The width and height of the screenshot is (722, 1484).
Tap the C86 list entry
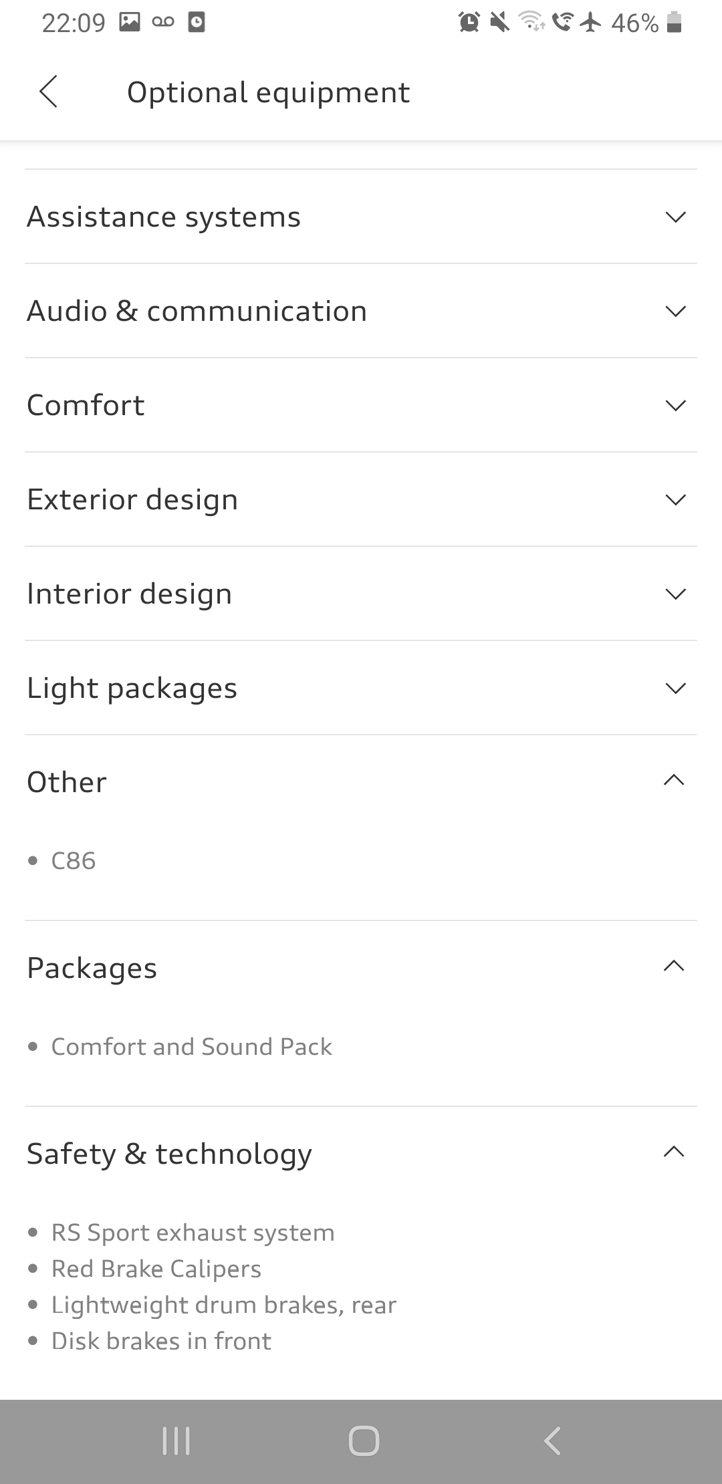point(74,861)
